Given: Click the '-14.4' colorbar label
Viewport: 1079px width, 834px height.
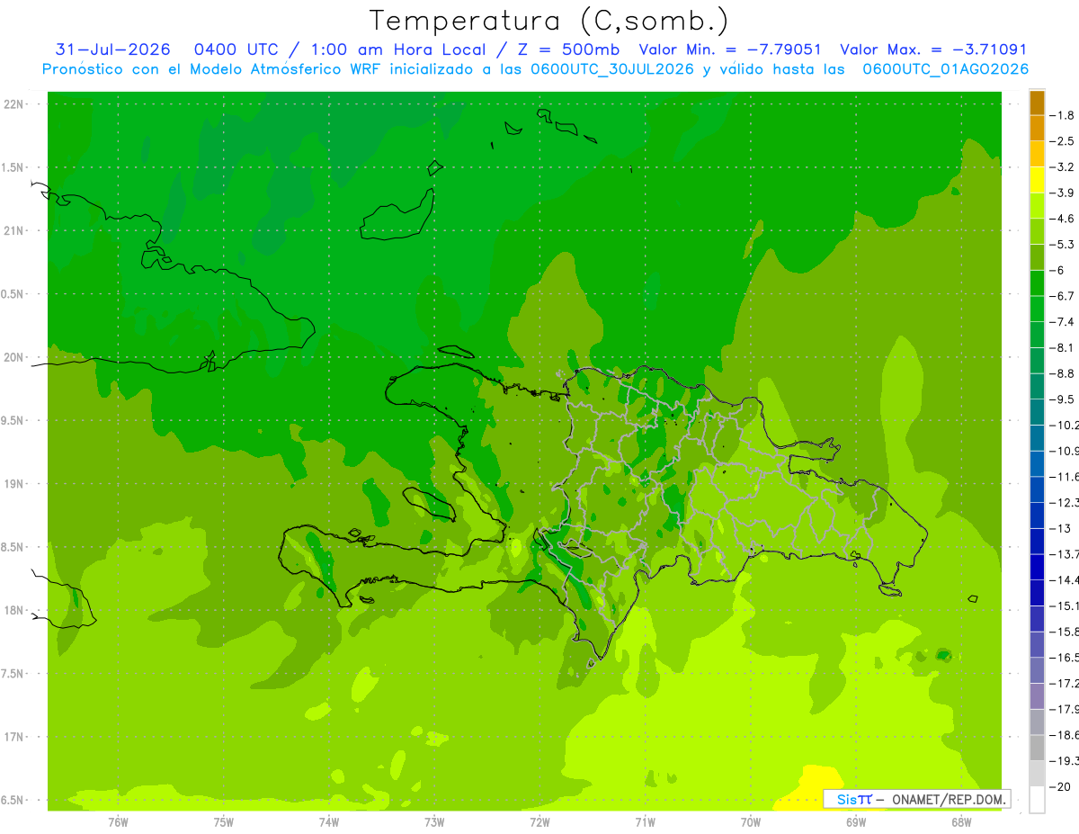Looking at the screenshot, I should [1066, 579].
